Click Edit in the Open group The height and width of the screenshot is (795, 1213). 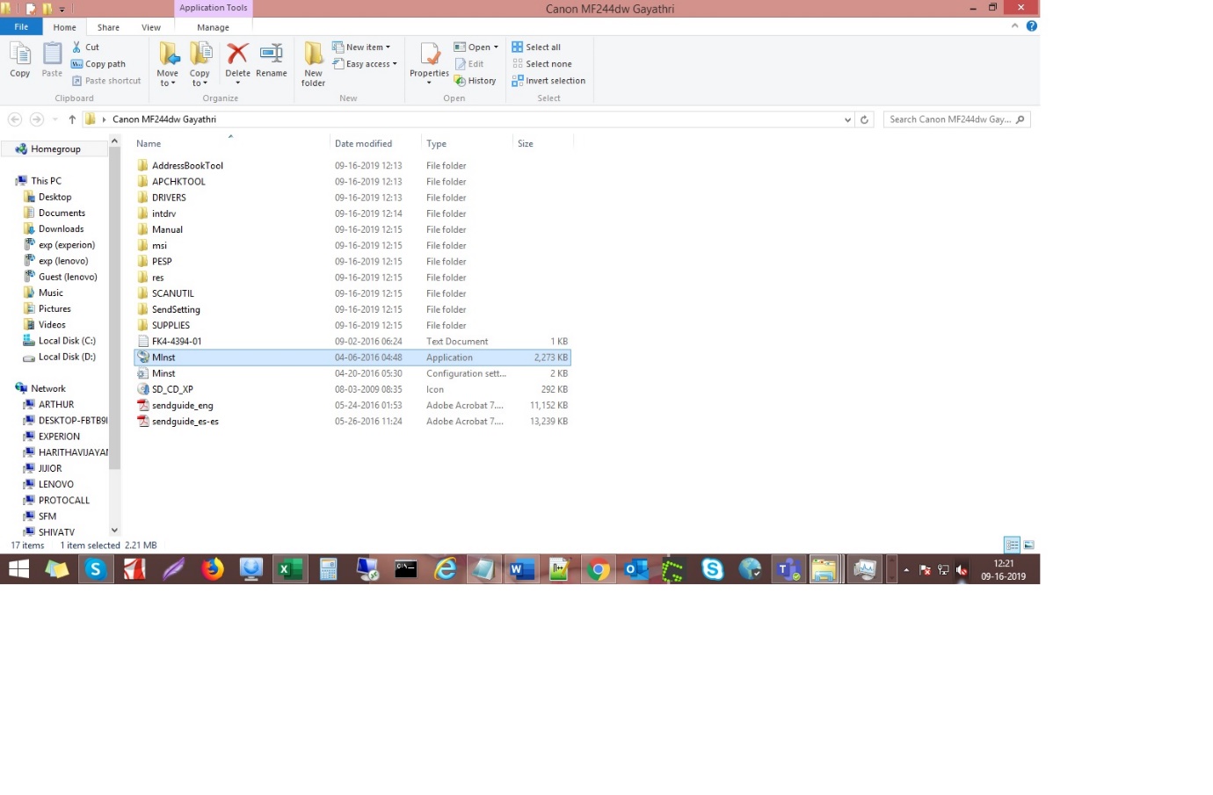[x=469, y=64]
